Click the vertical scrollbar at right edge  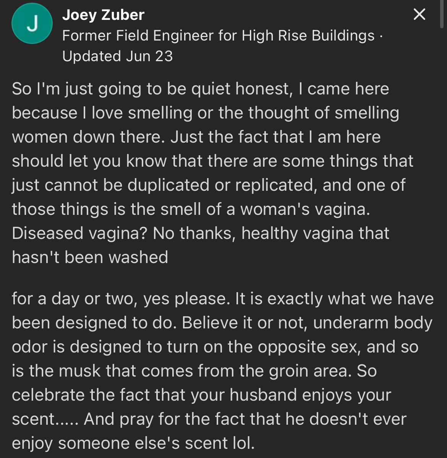(442, 14)
